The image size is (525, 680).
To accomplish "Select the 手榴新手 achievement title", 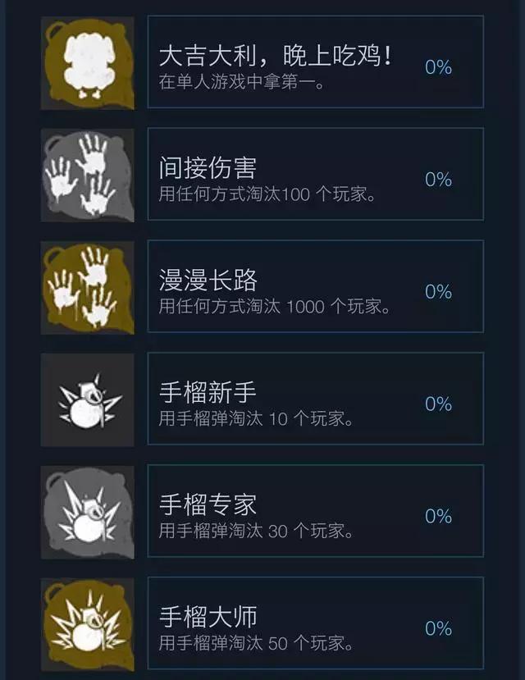I will (208, 392).
